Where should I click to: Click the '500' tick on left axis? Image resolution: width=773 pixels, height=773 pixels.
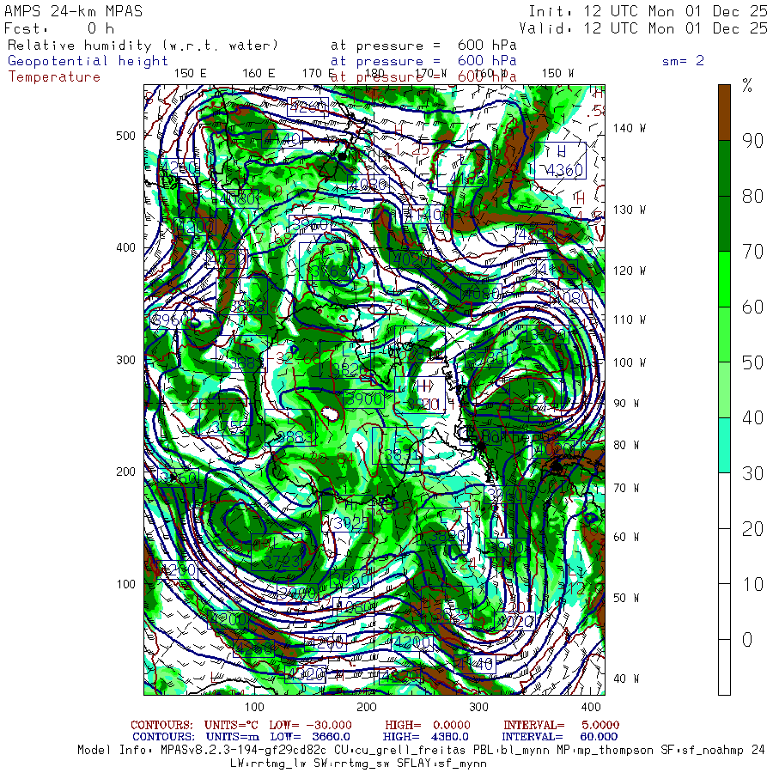(125, 136)
